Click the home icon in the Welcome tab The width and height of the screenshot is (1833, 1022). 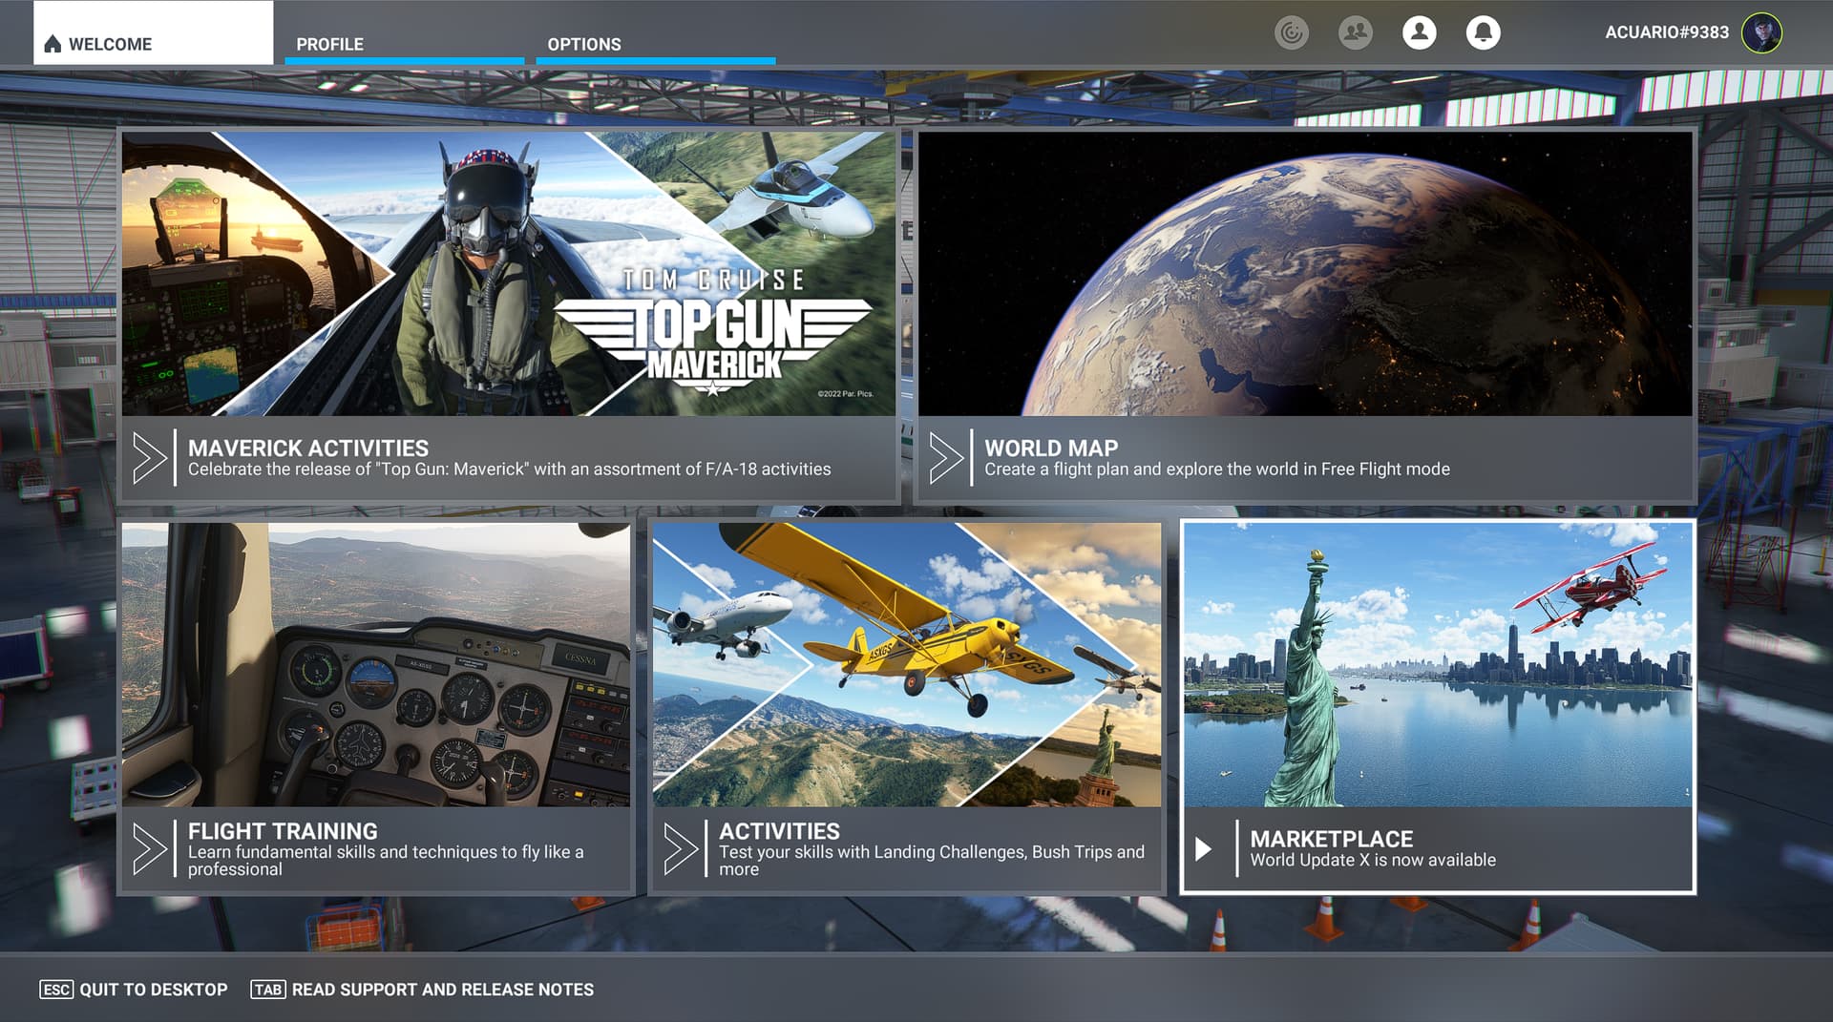click(53, 44)
